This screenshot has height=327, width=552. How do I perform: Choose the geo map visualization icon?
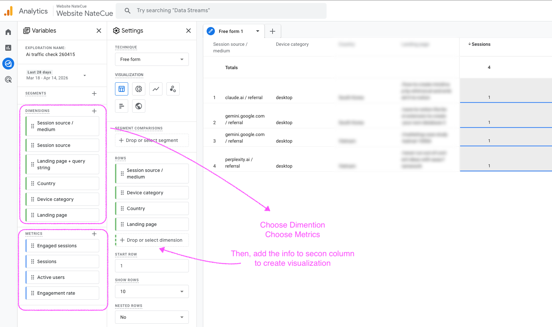click(139, 106)
